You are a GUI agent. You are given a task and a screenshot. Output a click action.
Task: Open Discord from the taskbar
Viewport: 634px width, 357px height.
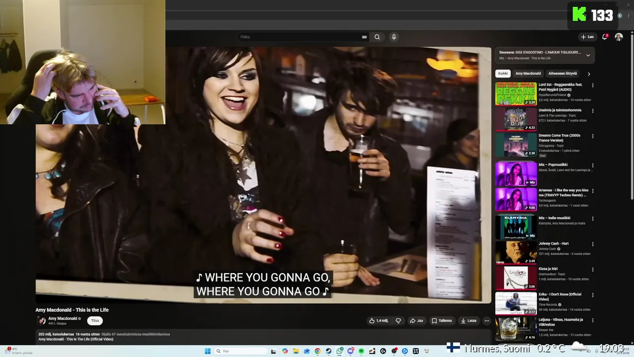tap(351, 351)
